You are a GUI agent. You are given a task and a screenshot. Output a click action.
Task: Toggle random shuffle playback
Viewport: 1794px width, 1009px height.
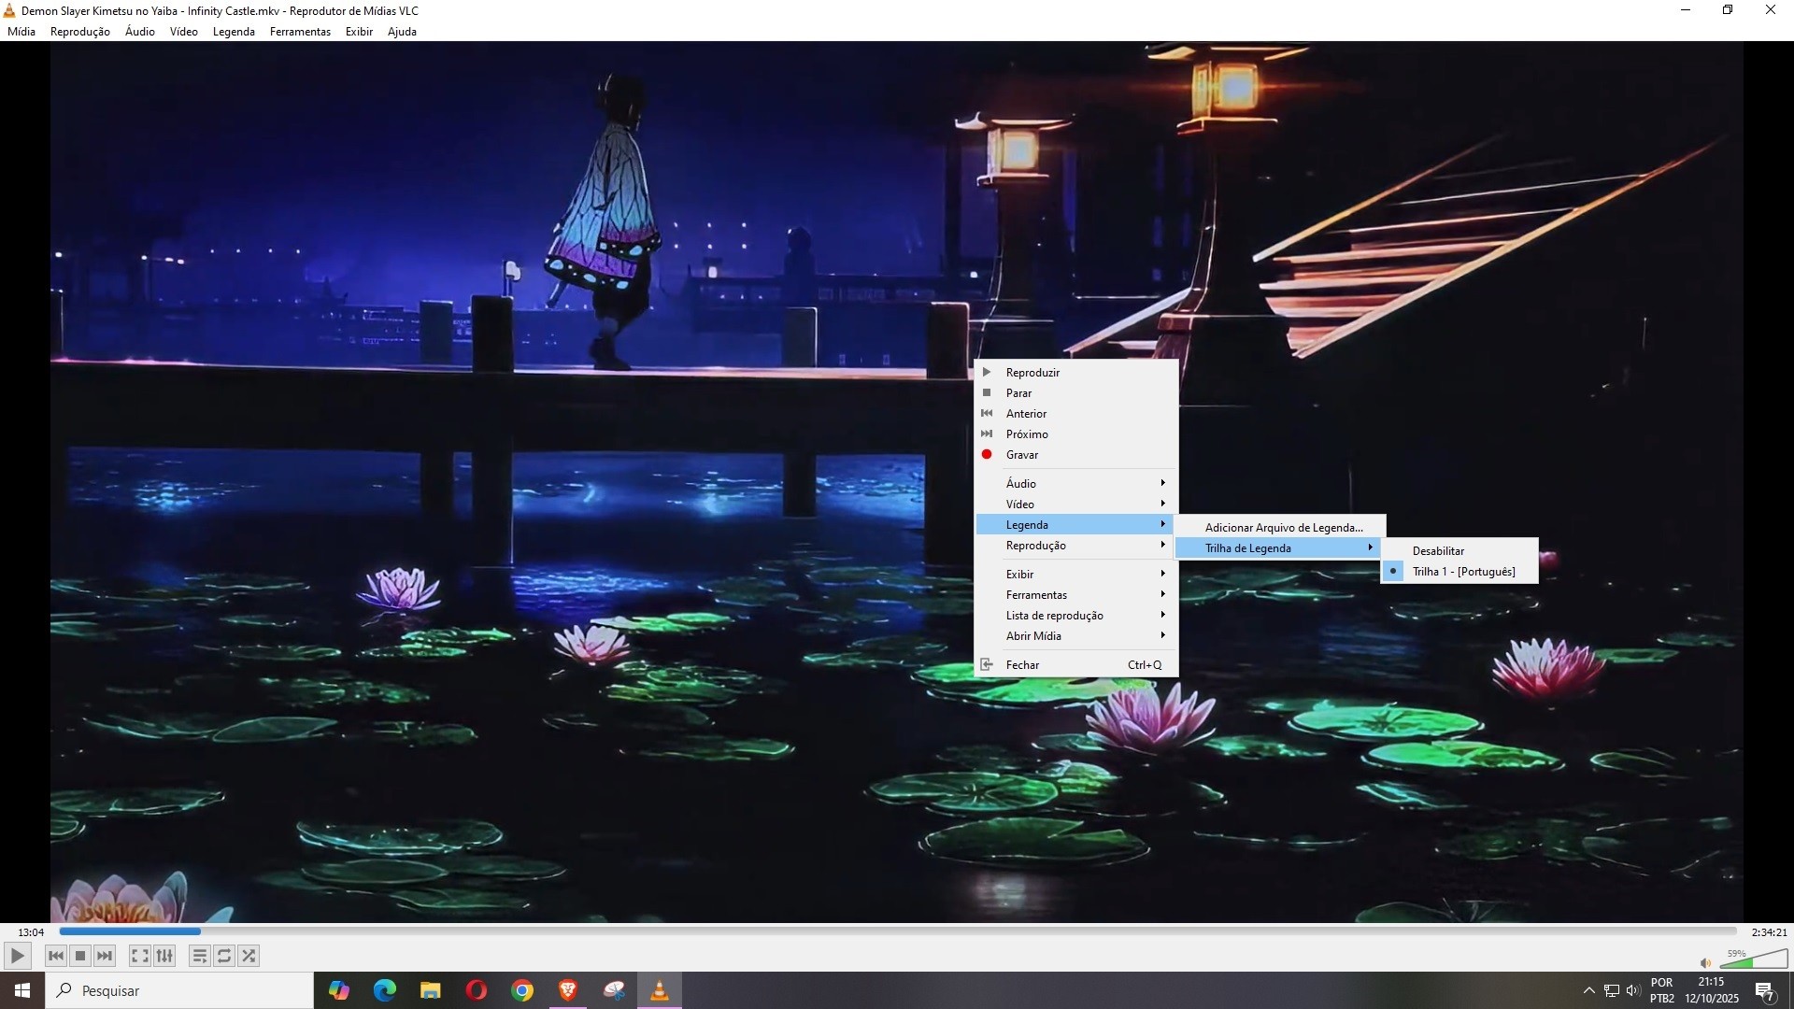[x=249, y=956]
